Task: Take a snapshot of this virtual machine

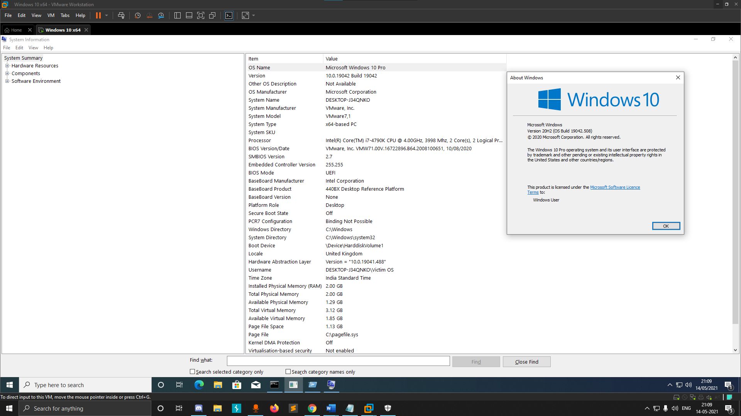Action: (137, 15)
